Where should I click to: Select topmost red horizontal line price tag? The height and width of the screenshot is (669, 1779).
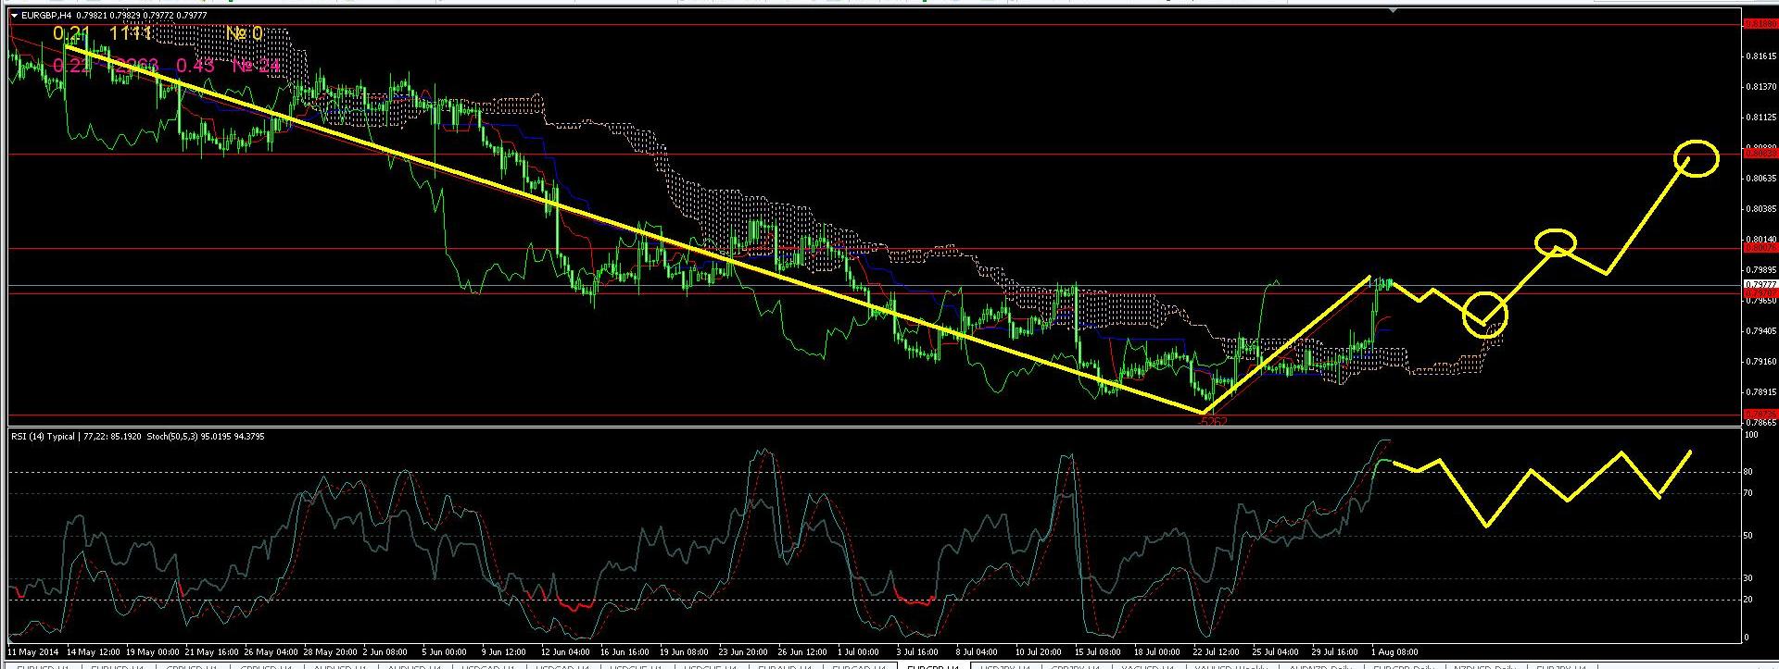[1760, 25]
